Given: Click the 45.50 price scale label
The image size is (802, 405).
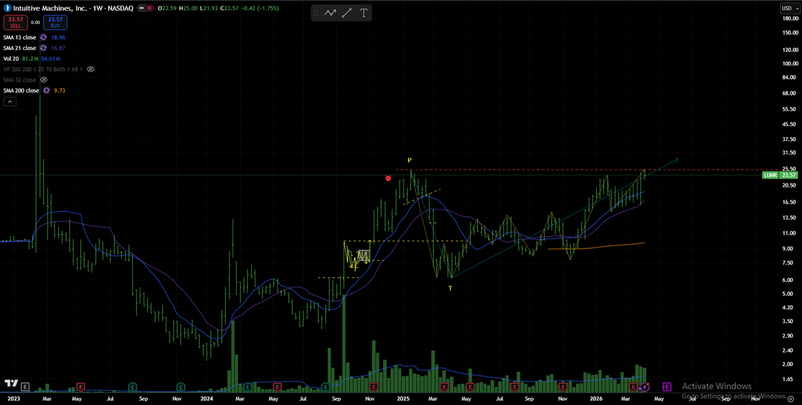Looking at the screenshot, I should (x=790, y=124).
